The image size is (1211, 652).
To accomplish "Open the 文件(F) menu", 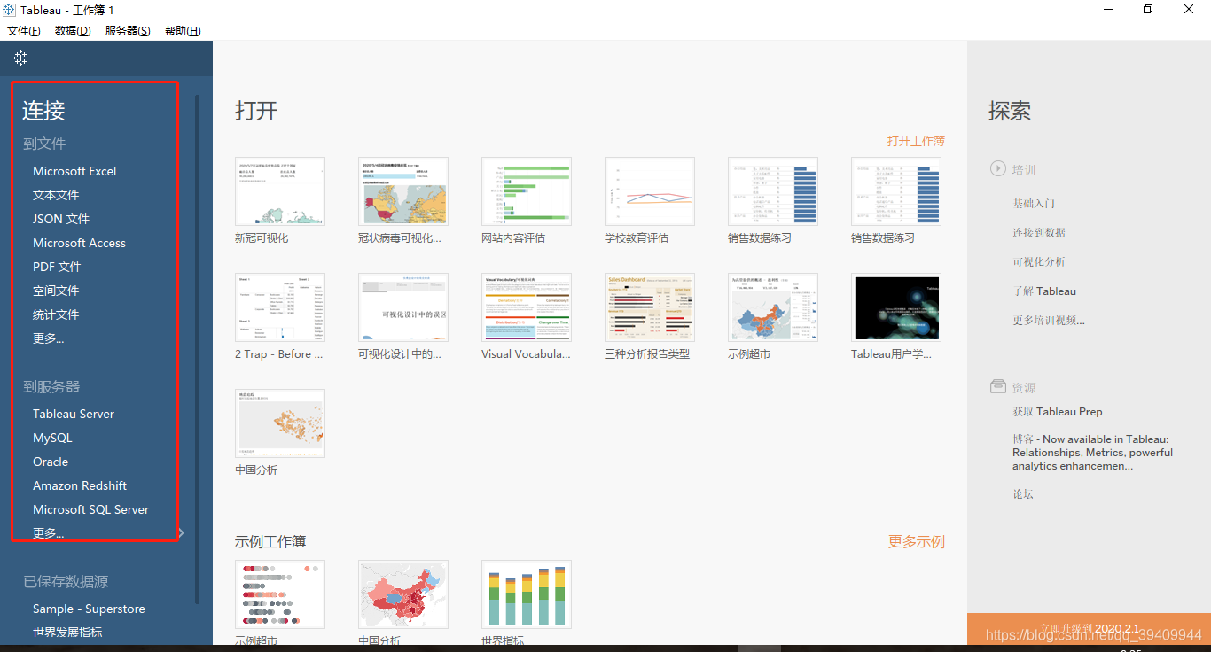I will coord(24,30).
